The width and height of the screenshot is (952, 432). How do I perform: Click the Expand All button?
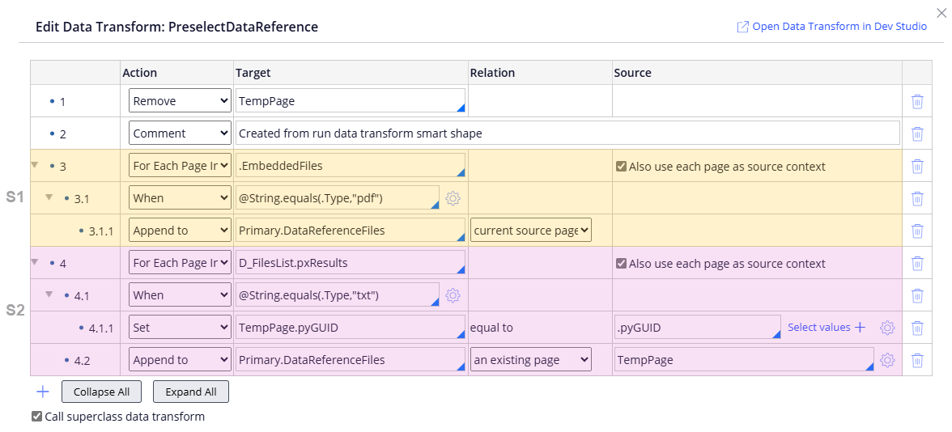pyautogui.click(x=191, y=392)
